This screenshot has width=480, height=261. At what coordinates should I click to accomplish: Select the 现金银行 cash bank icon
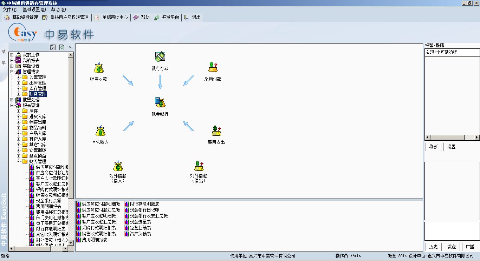[160, 102]
